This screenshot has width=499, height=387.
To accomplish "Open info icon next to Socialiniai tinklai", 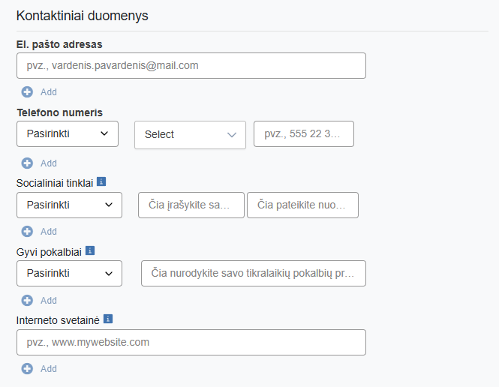I will (101, 181).
